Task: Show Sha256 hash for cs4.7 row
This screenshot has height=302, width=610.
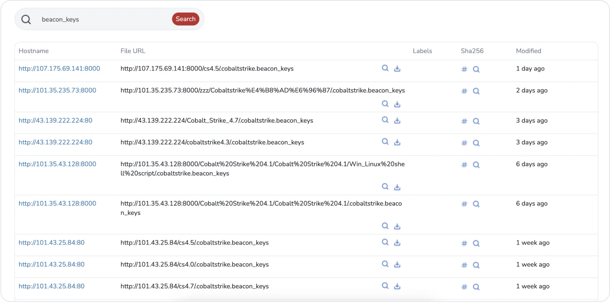Action: [464, 287]
